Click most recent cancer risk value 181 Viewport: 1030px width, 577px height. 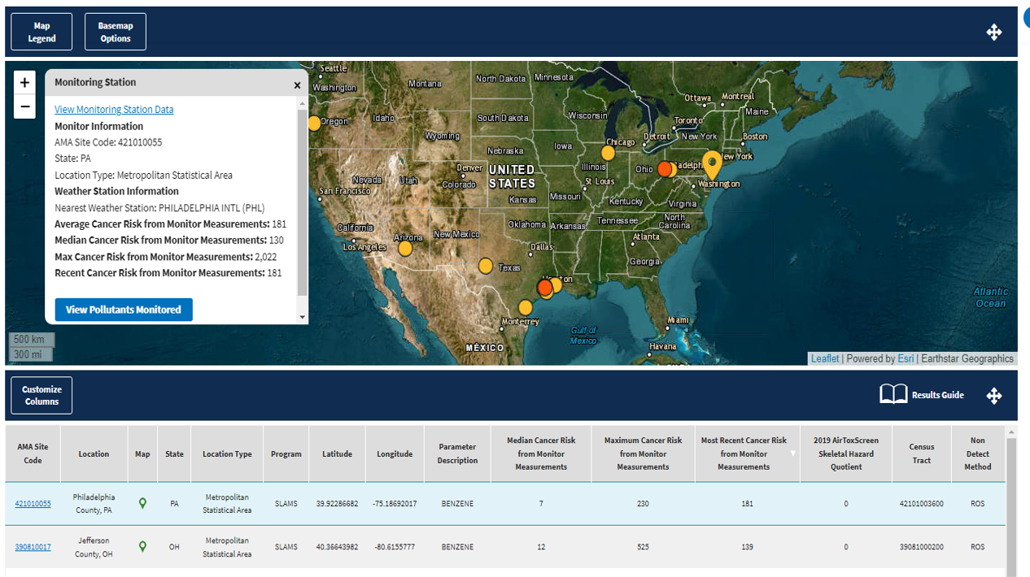click(747, 504)
